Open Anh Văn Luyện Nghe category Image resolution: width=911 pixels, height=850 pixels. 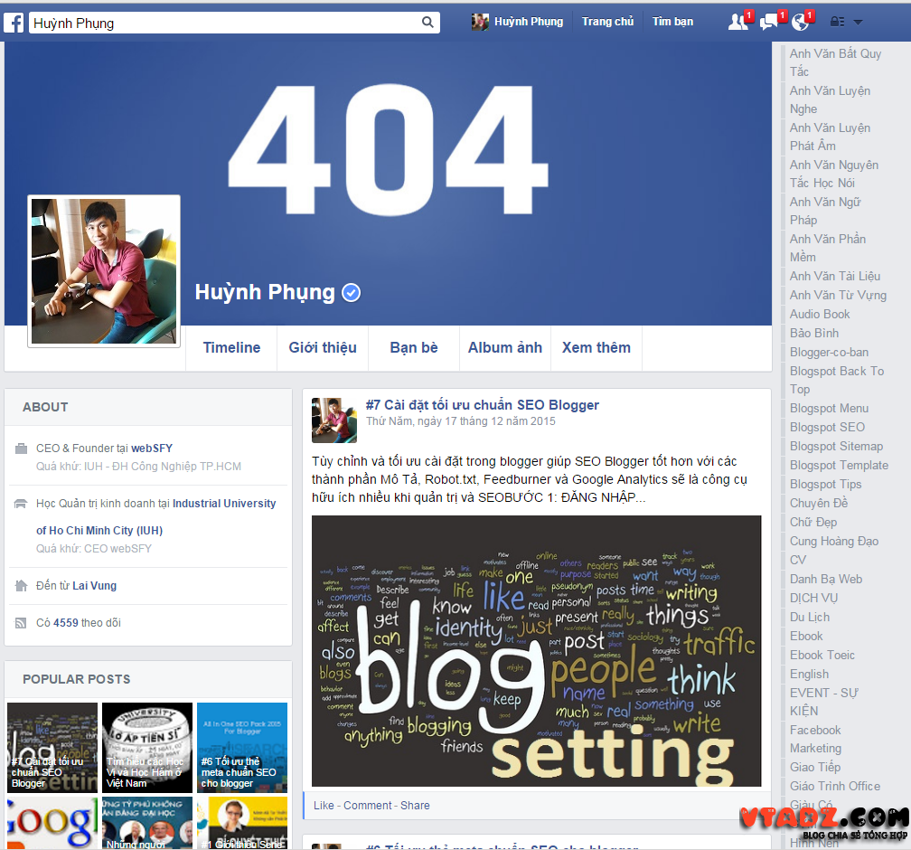click(830, 99)
